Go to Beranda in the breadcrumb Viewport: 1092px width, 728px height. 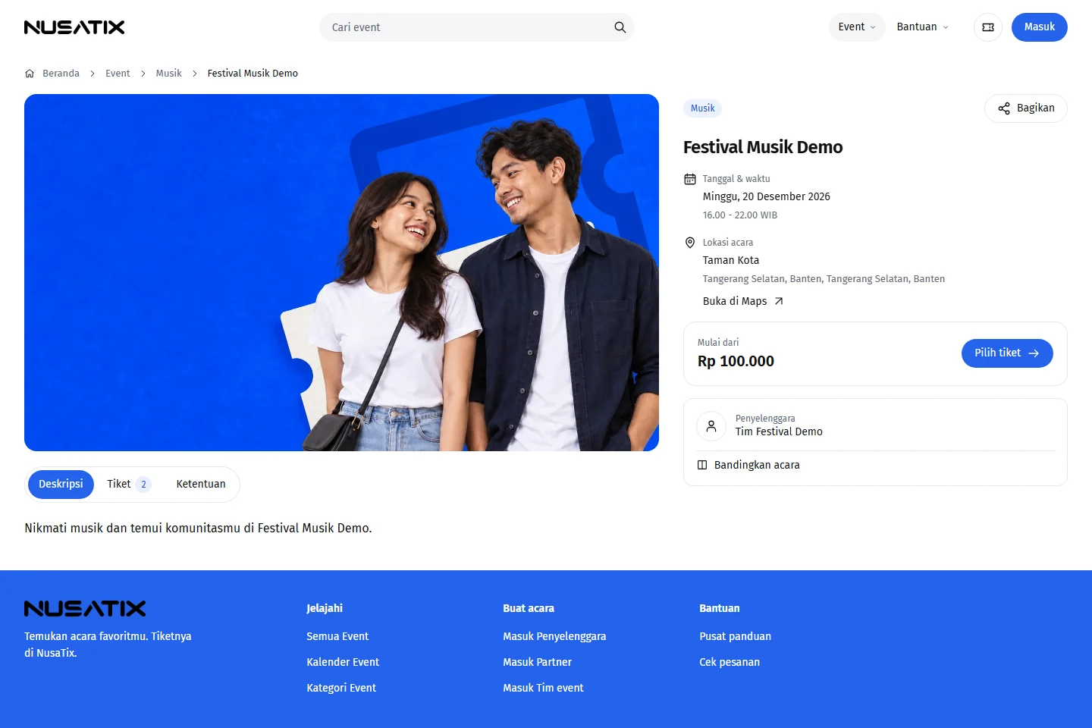pyautogui.click(x=61, y=74)
